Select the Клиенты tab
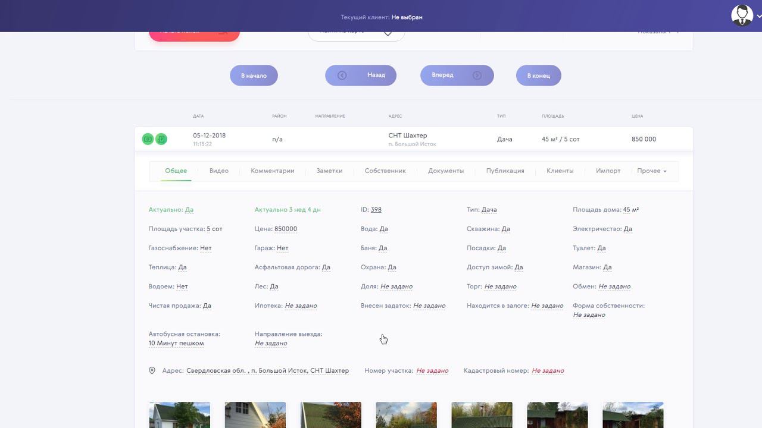The width and height of the screenshot is (762, 428). [x=560, y=171]
